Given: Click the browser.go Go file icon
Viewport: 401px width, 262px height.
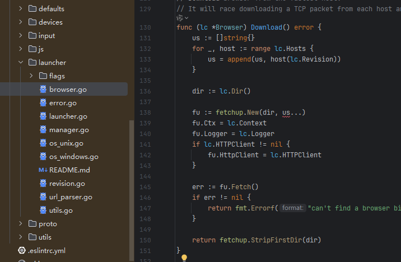Looking at the screenshot, I should pos(43,90).
